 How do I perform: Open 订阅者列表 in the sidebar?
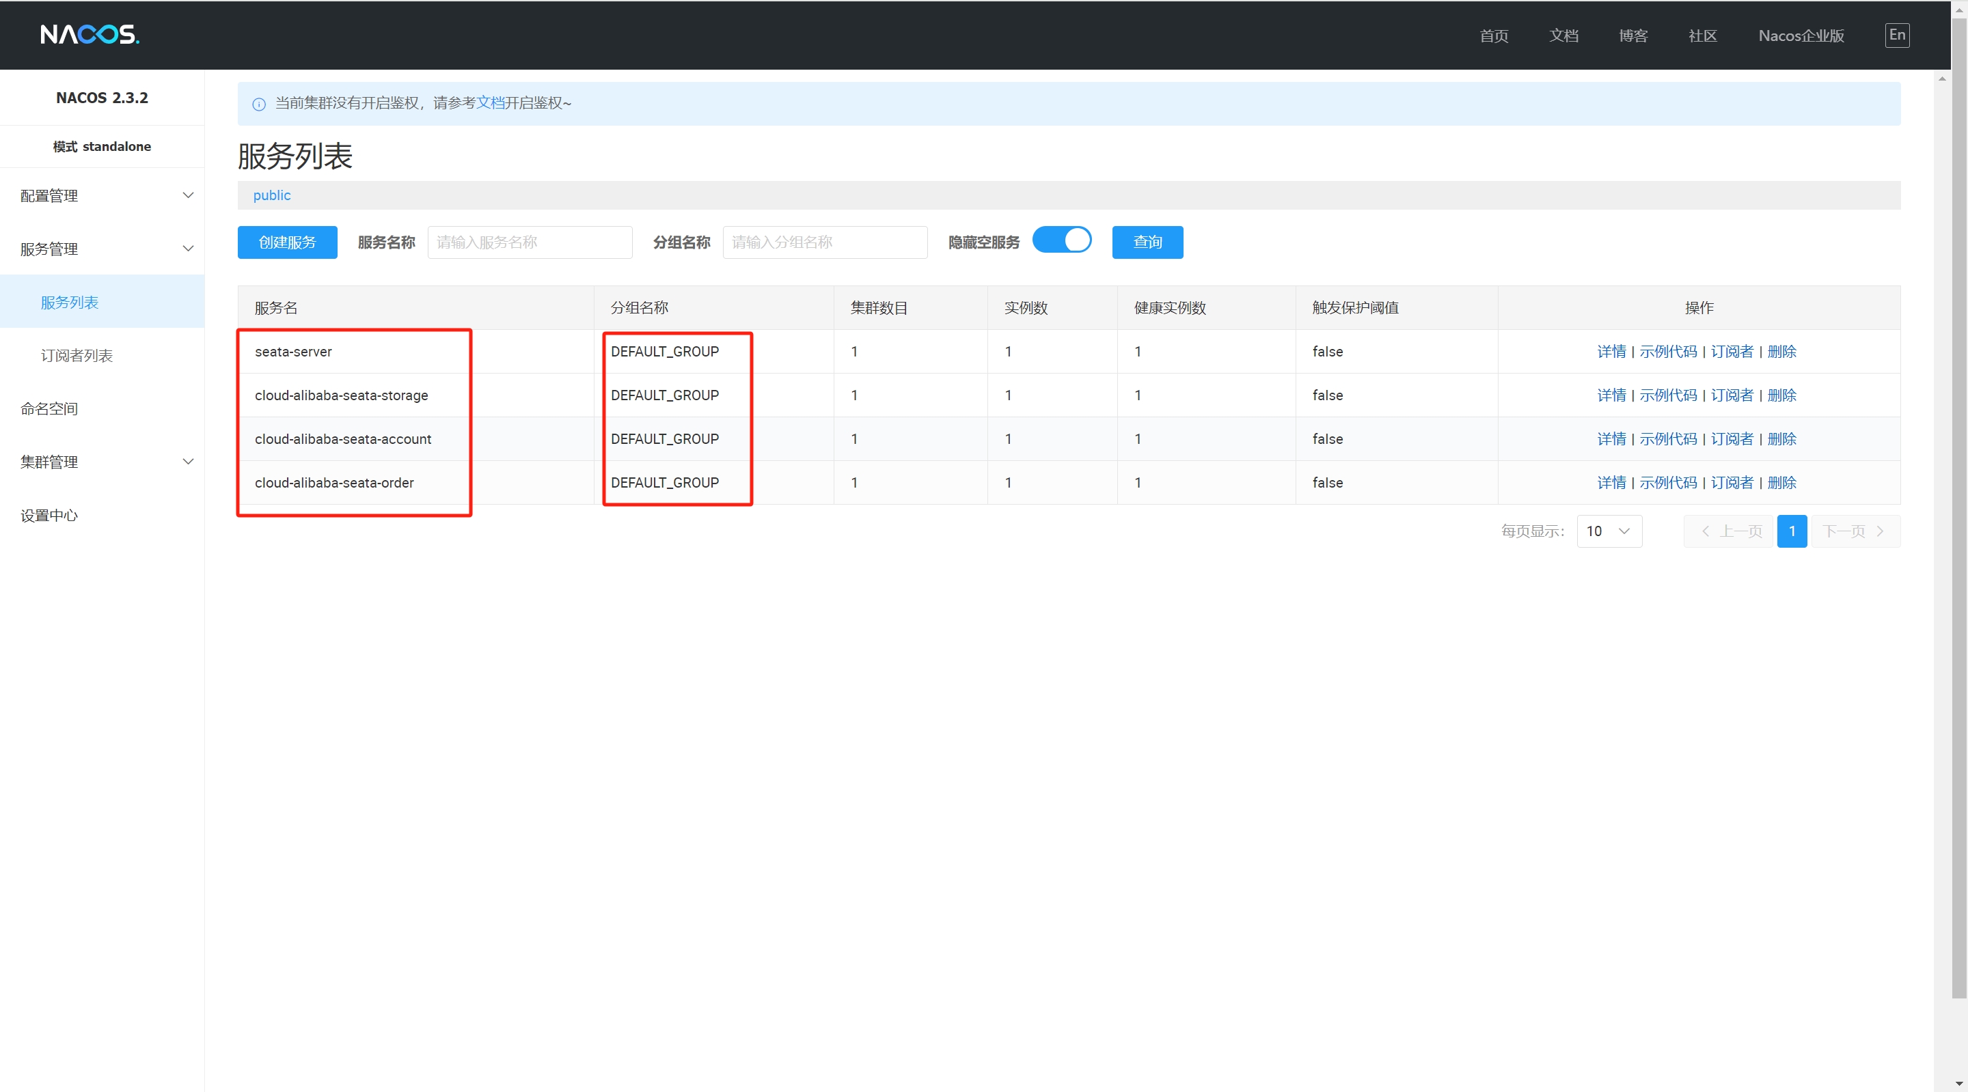[x=77, y=355]
